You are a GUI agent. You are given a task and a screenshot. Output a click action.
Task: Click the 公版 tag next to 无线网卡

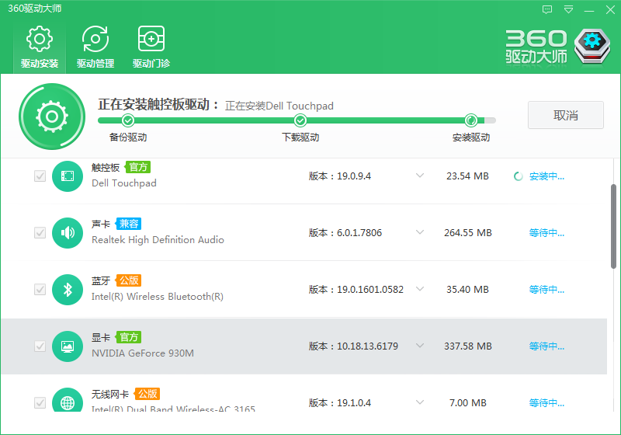pyautogui.click(x=147, y=394)
